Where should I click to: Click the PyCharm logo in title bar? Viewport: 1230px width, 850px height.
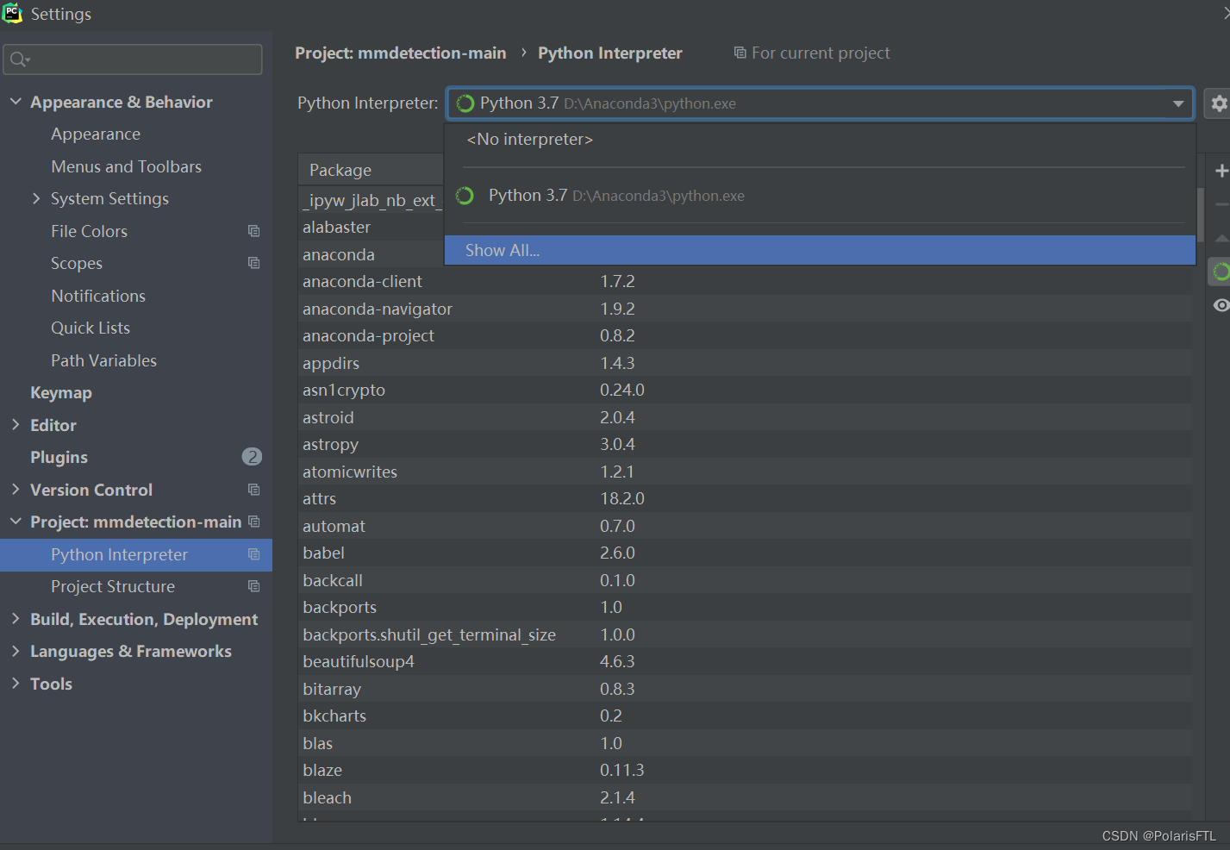pyautogui.click(x=12, y=13)
